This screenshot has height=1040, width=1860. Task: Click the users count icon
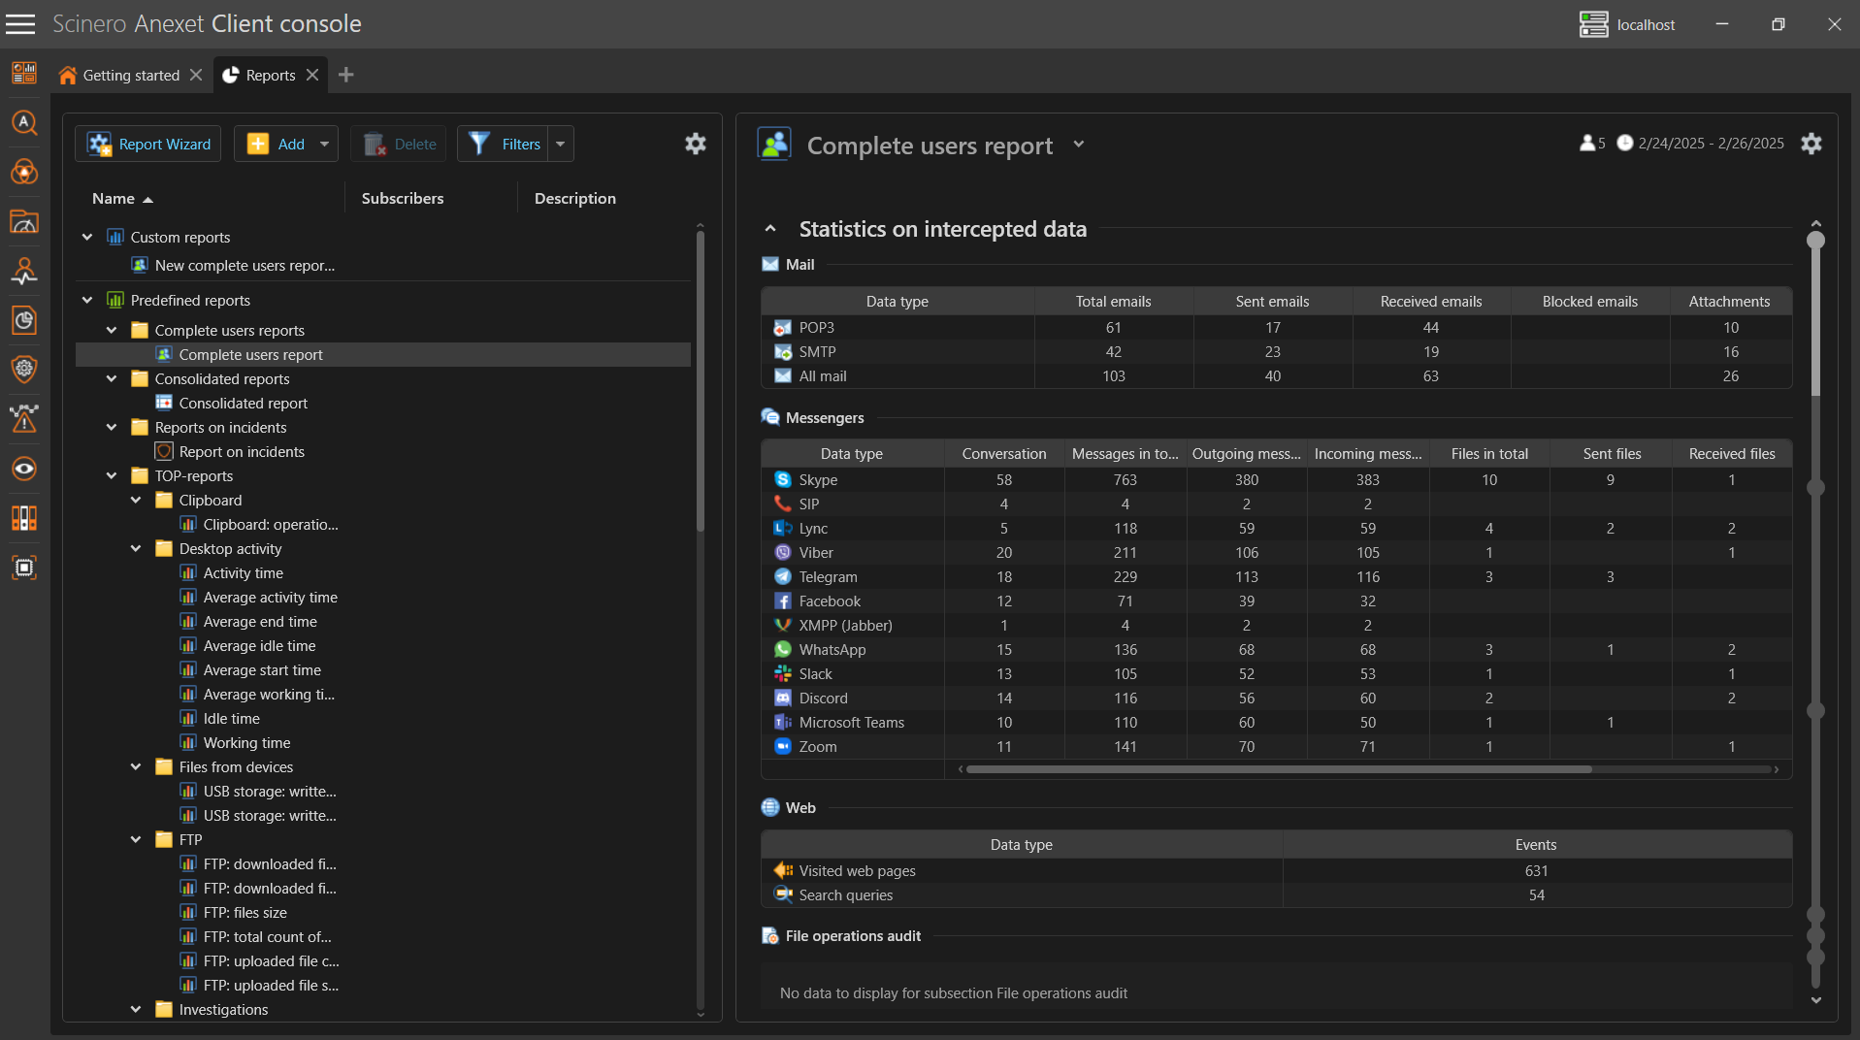point(1587,144)
